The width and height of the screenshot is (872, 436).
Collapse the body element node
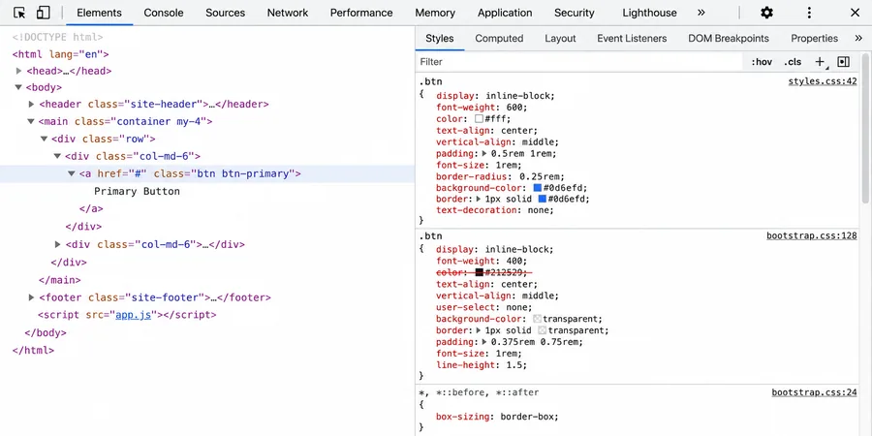[x=18, y=87]
